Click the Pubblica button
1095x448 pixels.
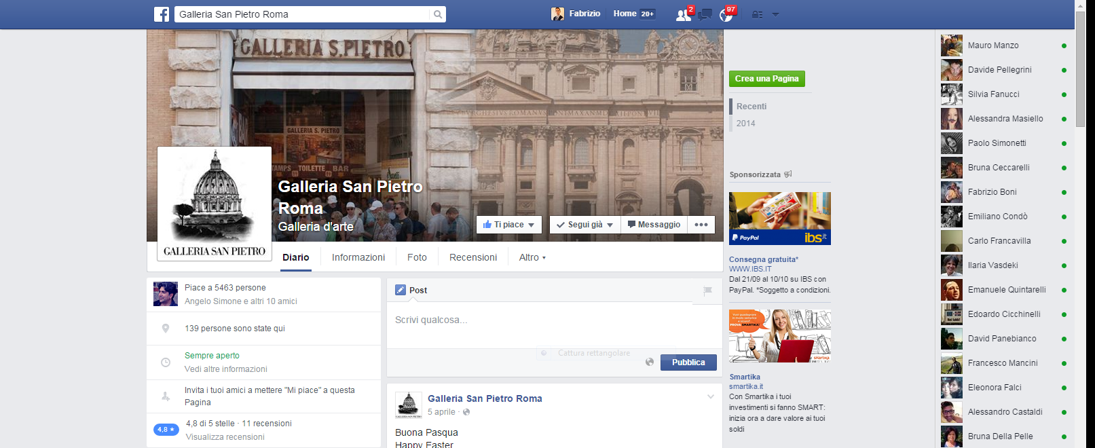pos(688,362)
